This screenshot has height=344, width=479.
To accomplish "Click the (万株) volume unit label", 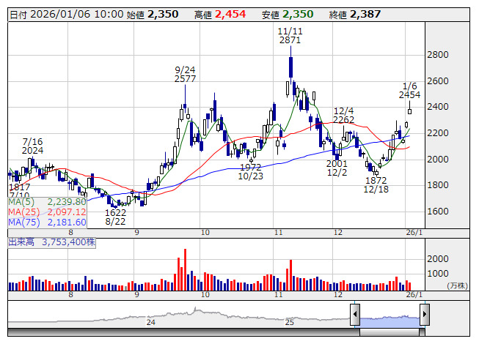I will pyautogui.click(x=457, y=285).
